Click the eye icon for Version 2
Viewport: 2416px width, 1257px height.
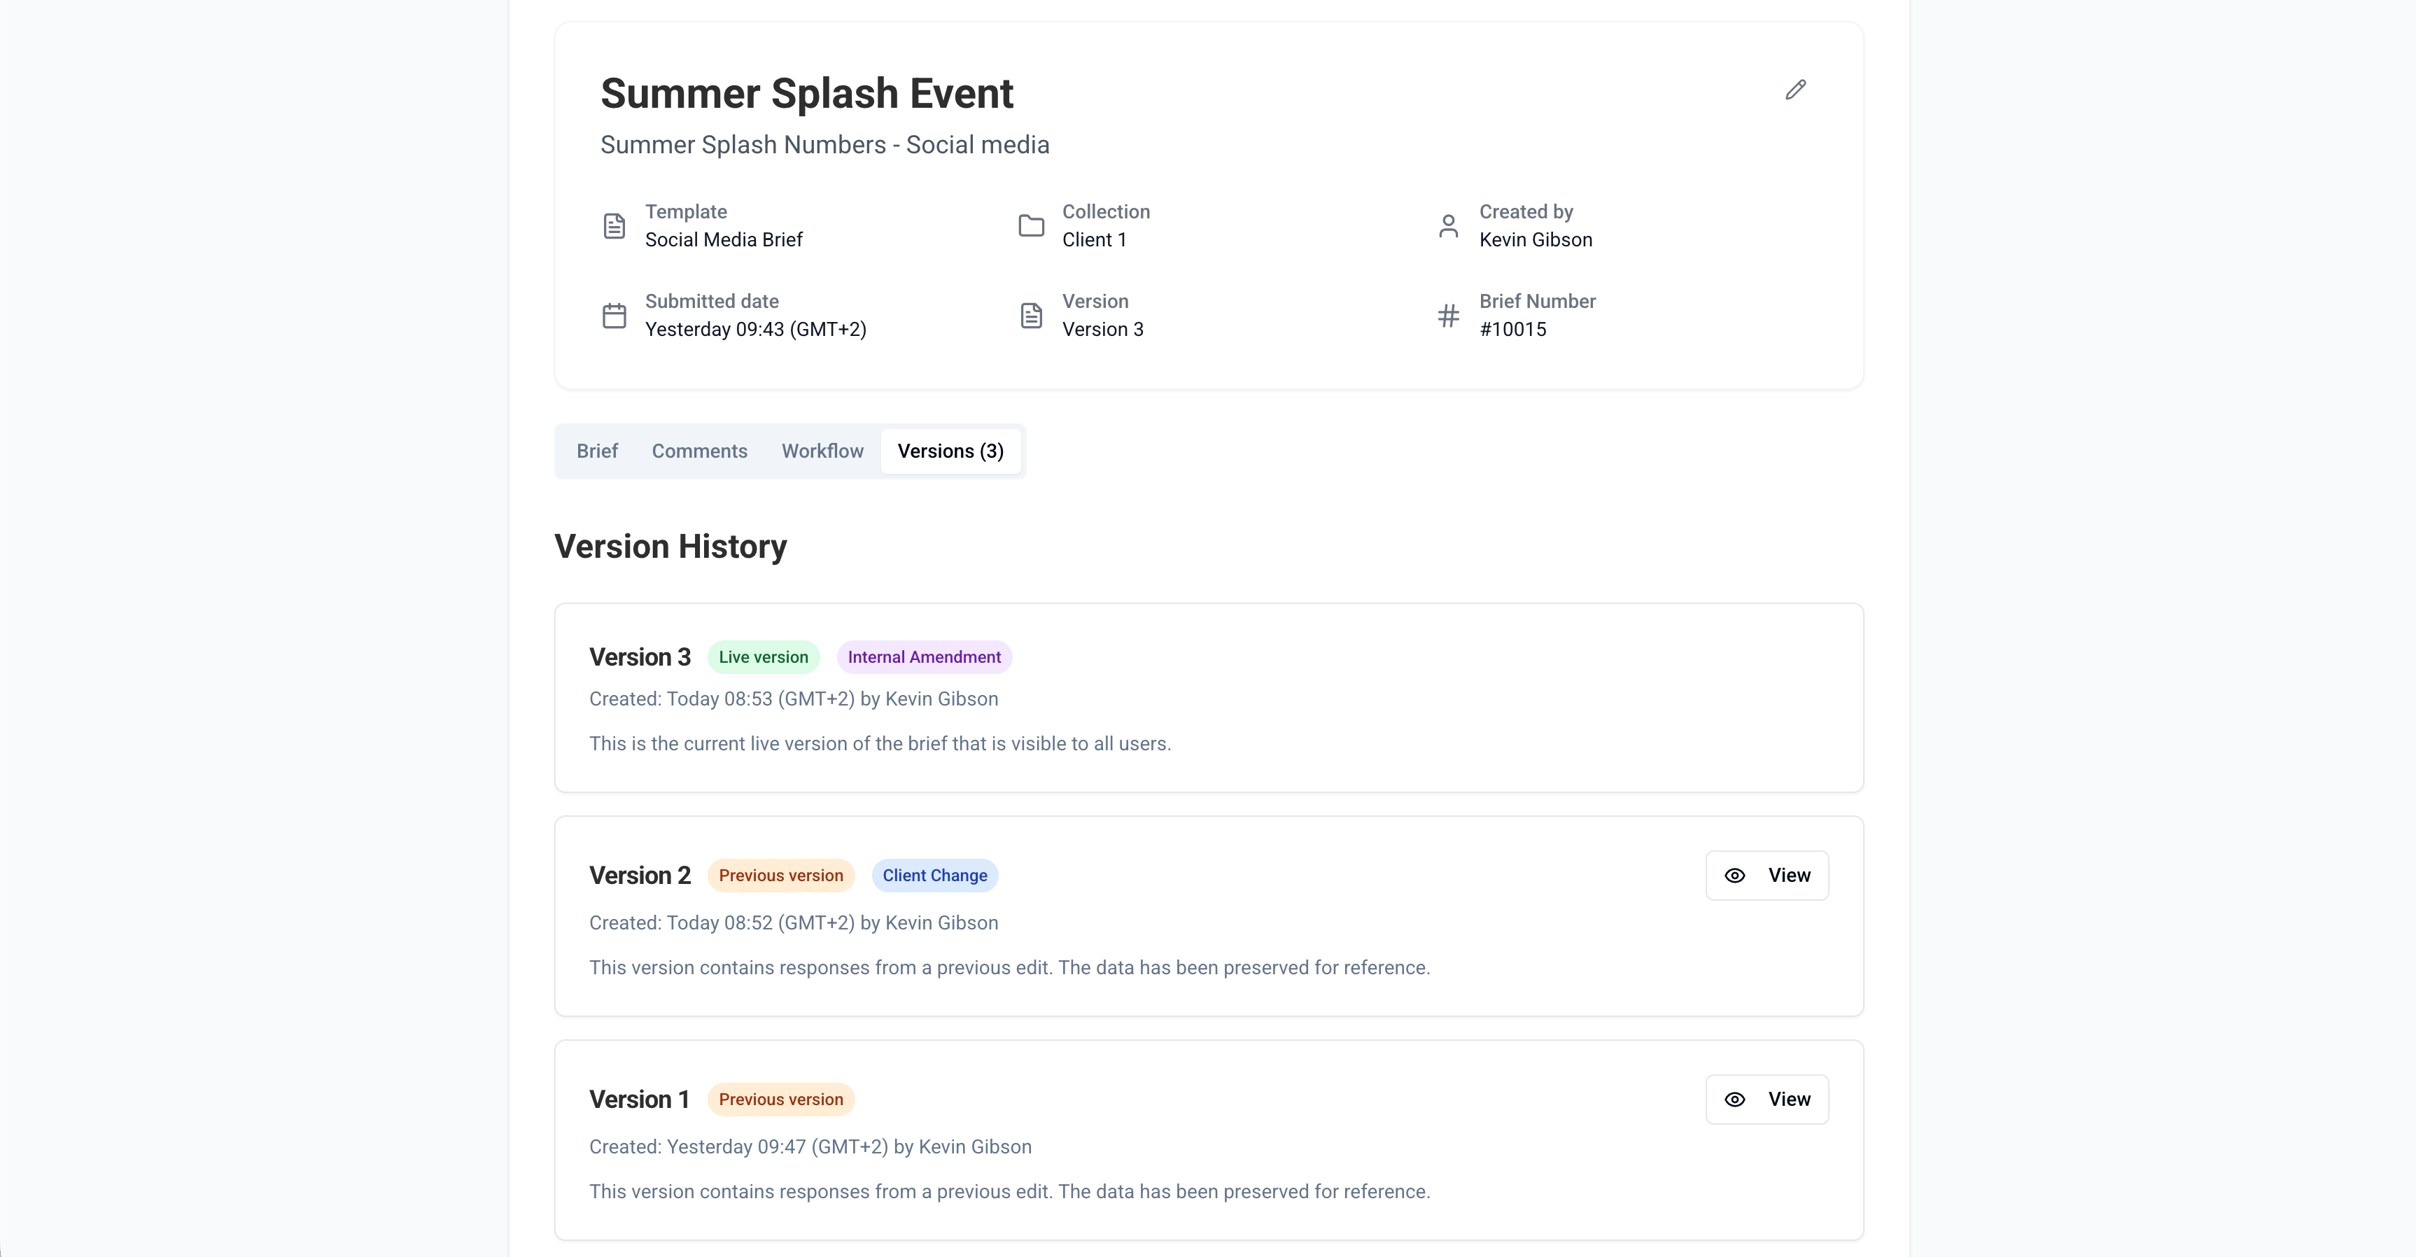pyautogui.click(x=1735, y=875)
